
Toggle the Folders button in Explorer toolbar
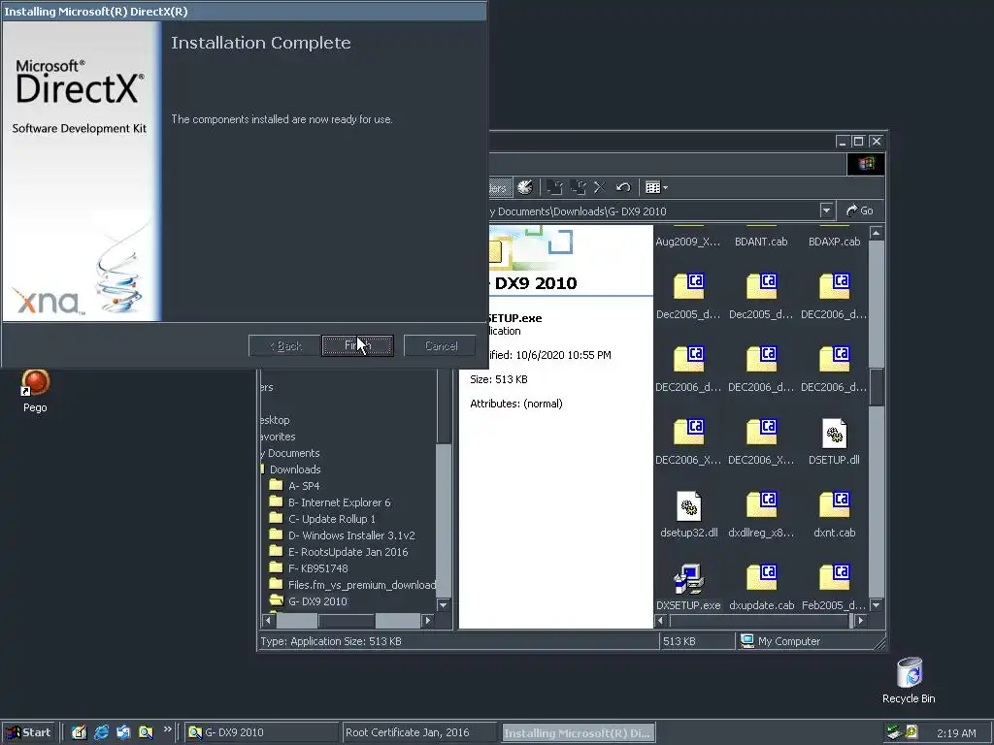(500, 187)
